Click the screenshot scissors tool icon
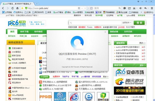155x101 pixels. [134, 8]
